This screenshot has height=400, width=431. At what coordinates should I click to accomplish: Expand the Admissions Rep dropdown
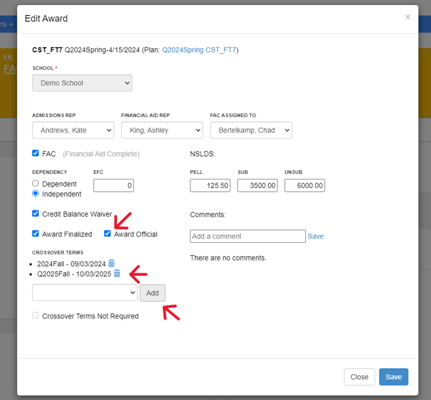[x=73, y=130]
